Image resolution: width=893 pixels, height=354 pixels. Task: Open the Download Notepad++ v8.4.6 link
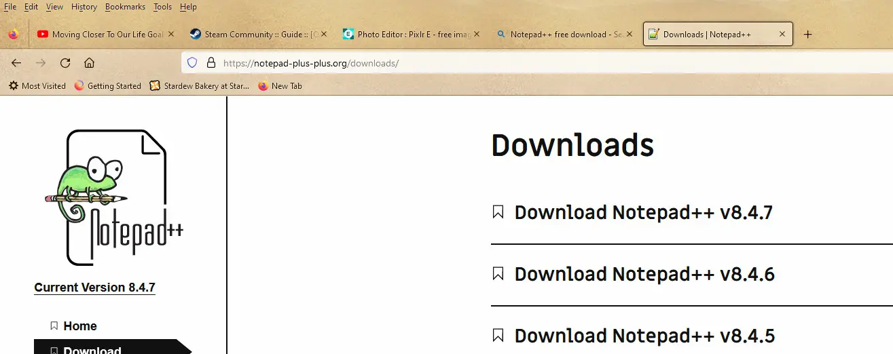[644, 274]
